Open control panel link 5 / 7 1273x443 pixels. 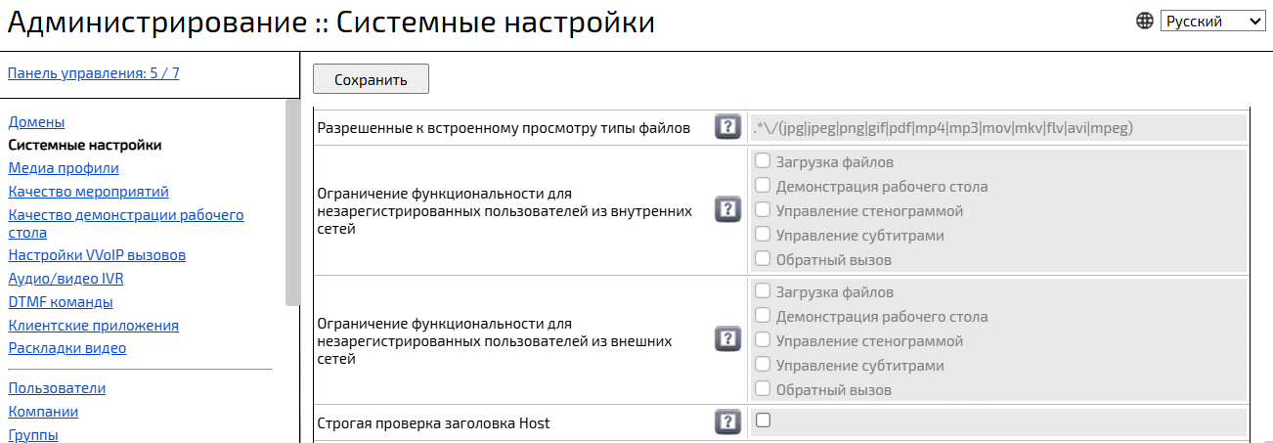click(x=93, y=73)
